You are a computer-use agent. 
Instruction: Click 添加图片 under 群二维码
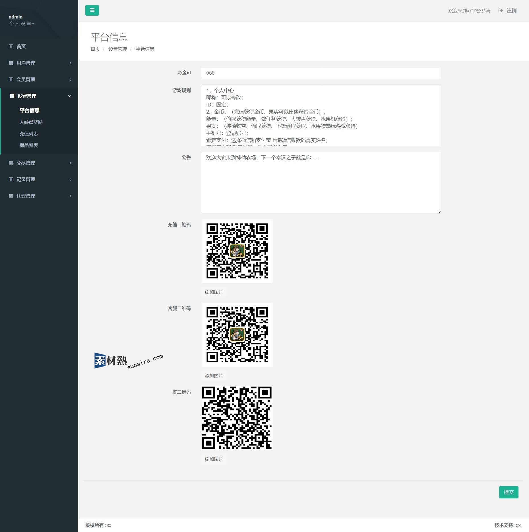(214, 459)
